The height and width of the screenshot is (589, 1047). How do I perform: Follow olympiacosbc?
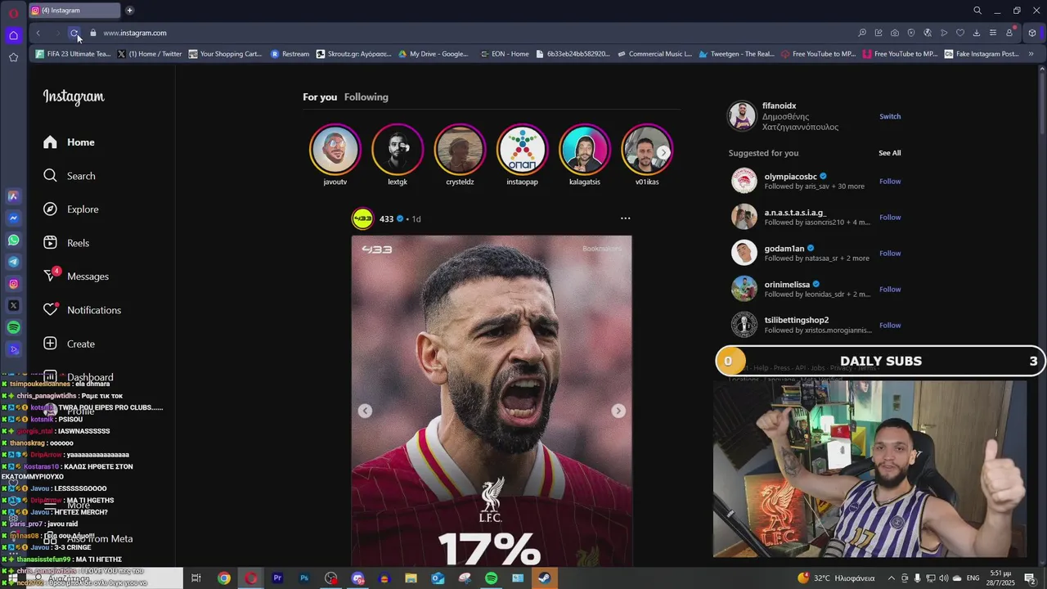tap(890, 182)
